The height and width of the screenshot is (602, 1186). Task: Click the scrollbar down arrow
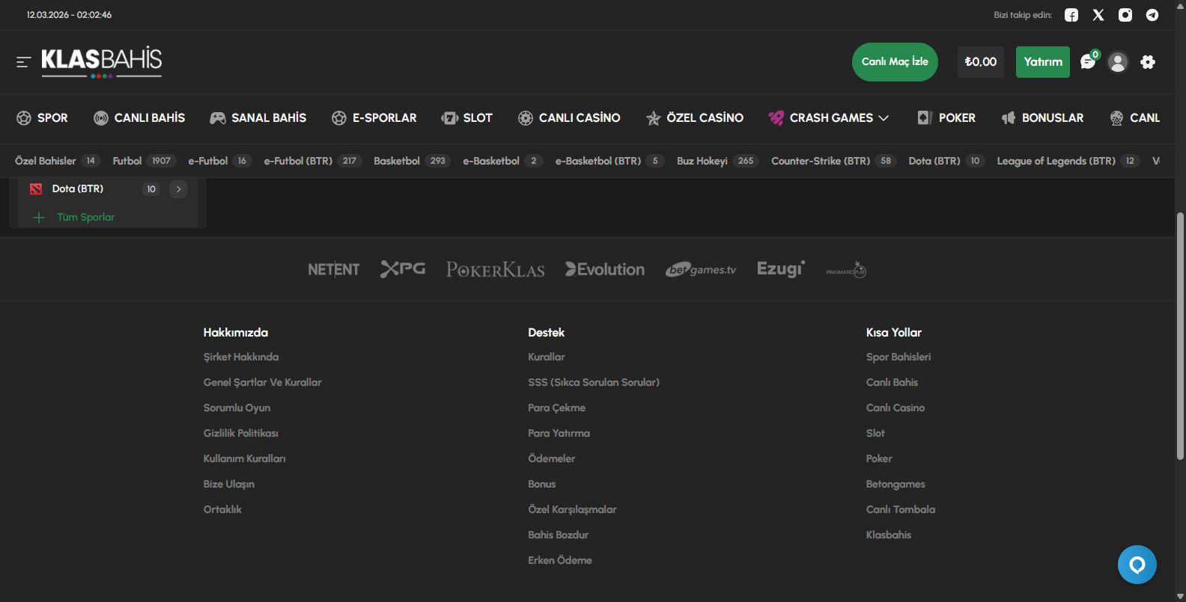[1180, 596]
